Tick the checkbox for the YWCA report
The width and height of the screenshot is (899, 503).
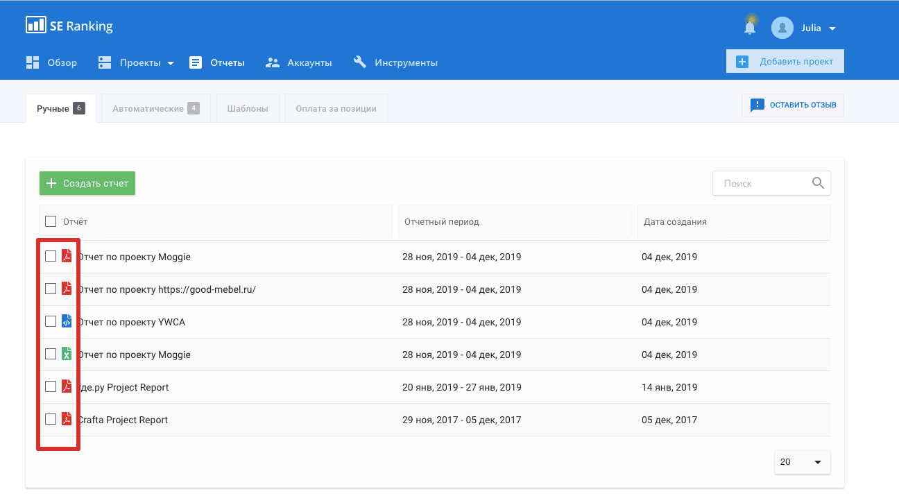(x=51, y=321)
